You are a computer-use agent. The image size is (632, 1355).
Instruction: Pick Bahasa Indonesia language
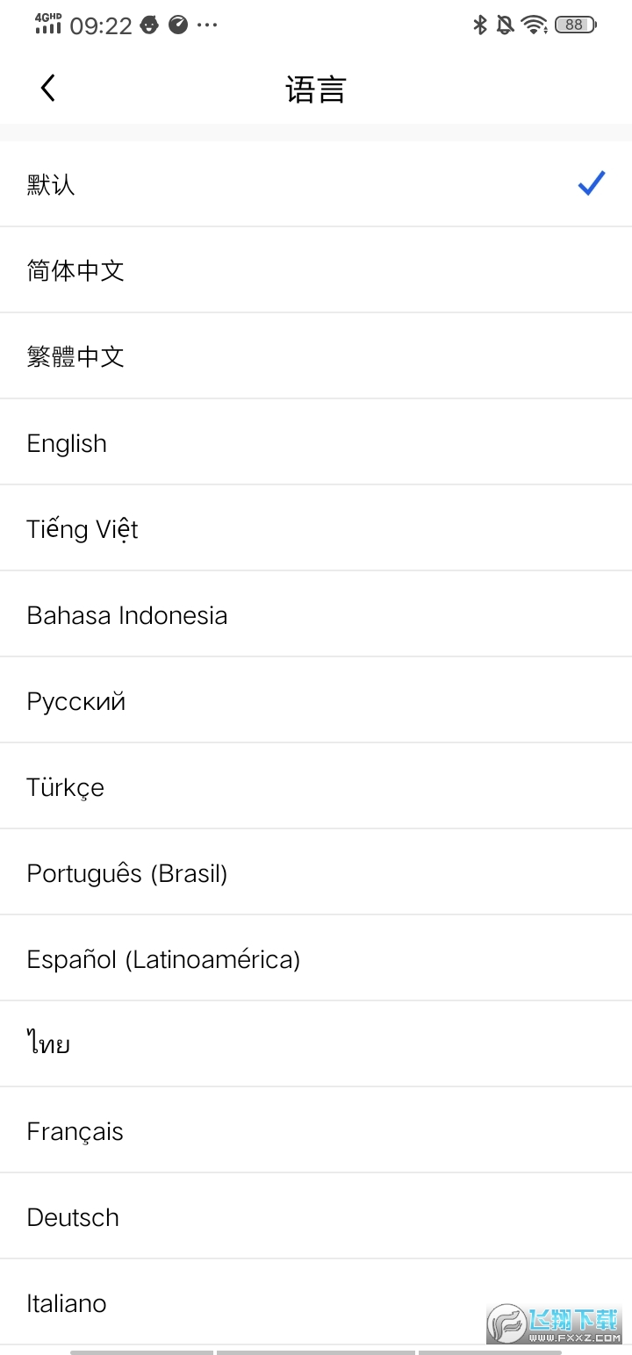(x=127, y=615)
